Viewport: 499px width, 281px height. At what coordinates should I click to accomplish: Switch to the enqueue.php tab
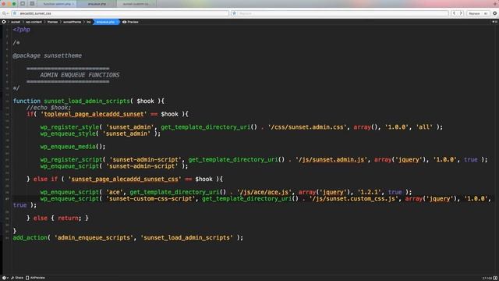click(97, 4)
